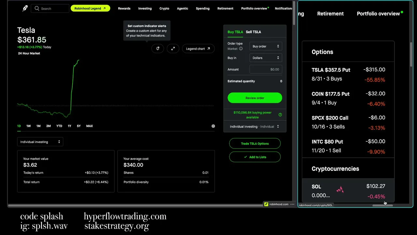Select the 1Y chart range

[x=69, y=126]
